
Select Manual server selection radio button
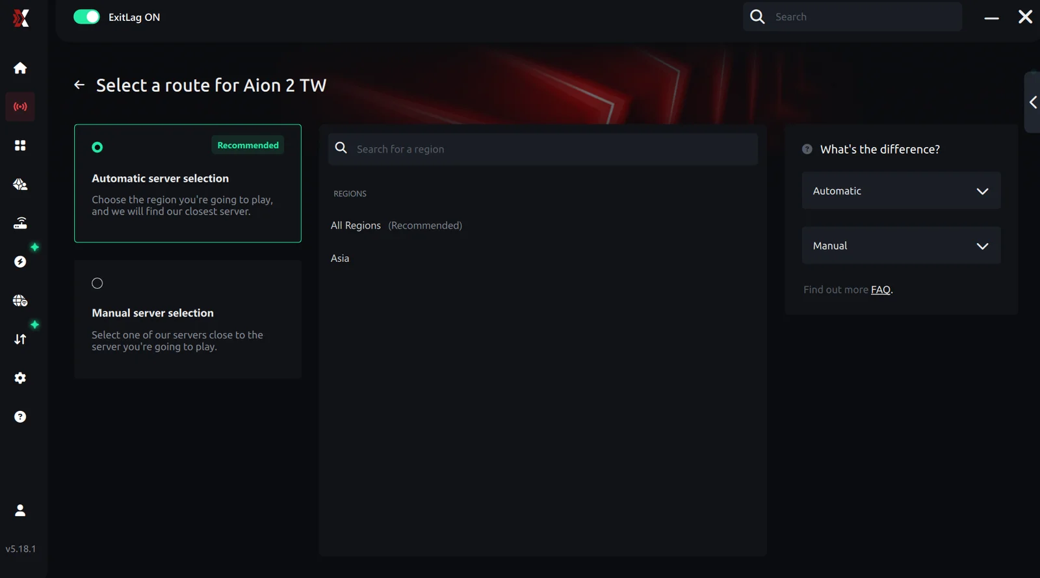(97, 283)
